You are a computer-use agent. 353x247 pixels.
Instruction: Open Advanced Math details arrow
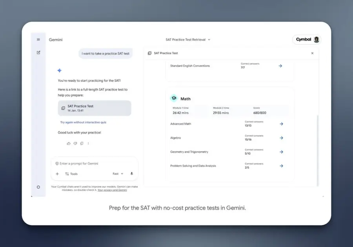(281, 124)
